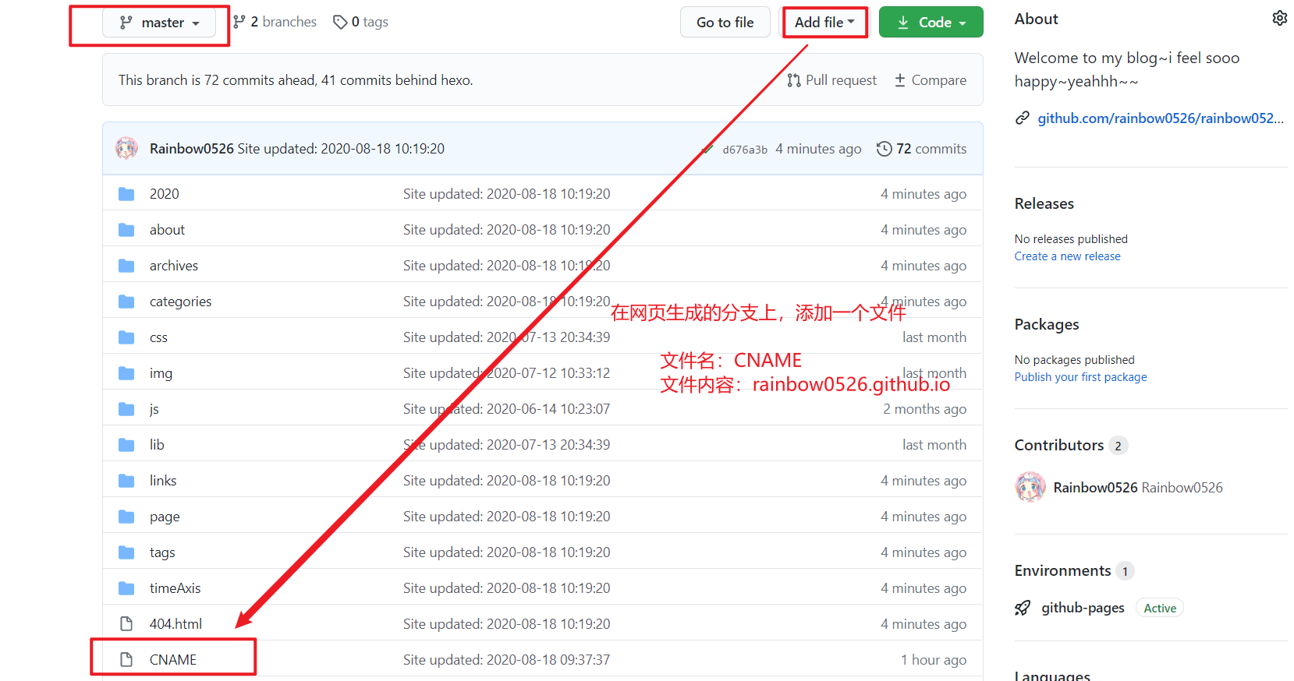Open the About settings gear icon
The image size is (1294, 681).
point(1279,18)
